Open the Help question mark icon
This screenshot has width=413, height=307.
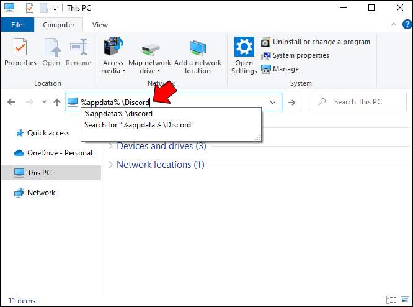[x=407, y=25]
